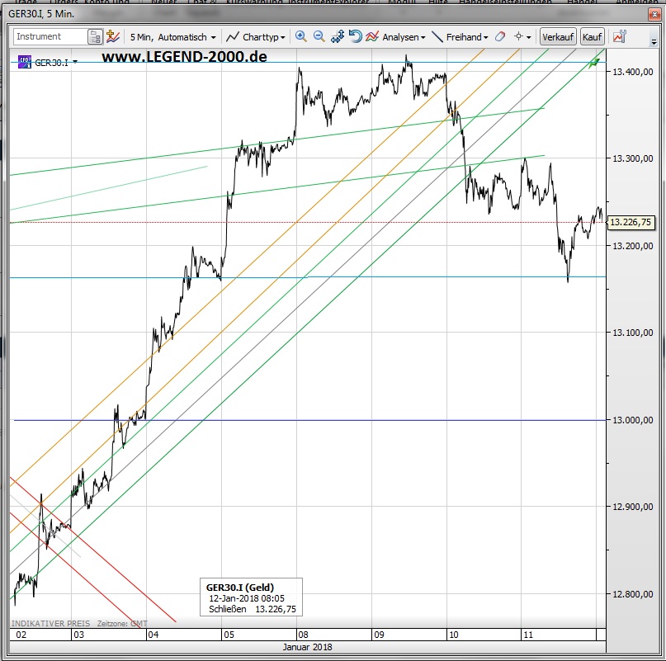Click the zoom out magnifier icon
Screen dimensions: 666x661
pyautogui.click(x=319, y=37)
